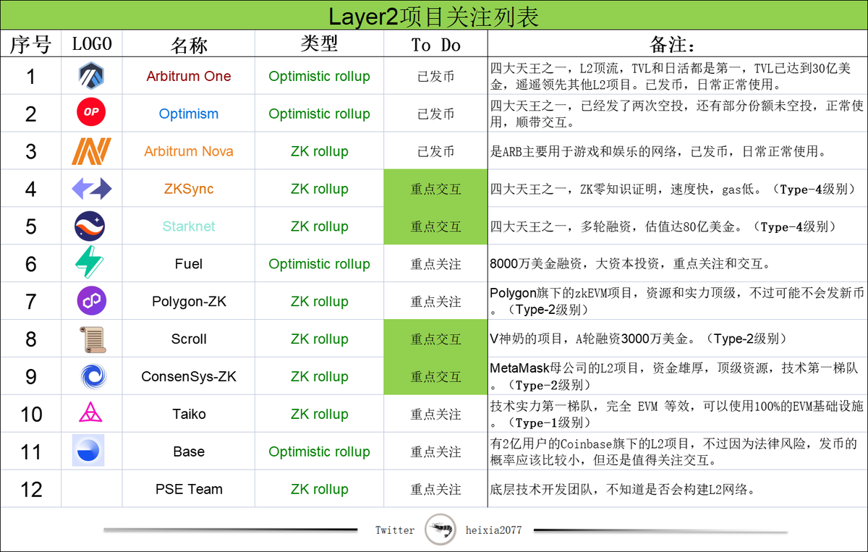The image size is (868, 552).
Task: Click the orange Arbitrum Nova logo
Action: click(91, 150)
